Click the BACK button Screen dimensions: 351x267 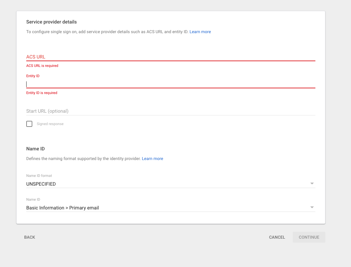(29, 237)
